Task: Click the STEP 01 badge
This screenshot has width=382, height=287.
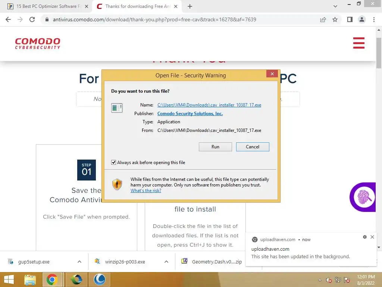Action: (x=87, y=170)
